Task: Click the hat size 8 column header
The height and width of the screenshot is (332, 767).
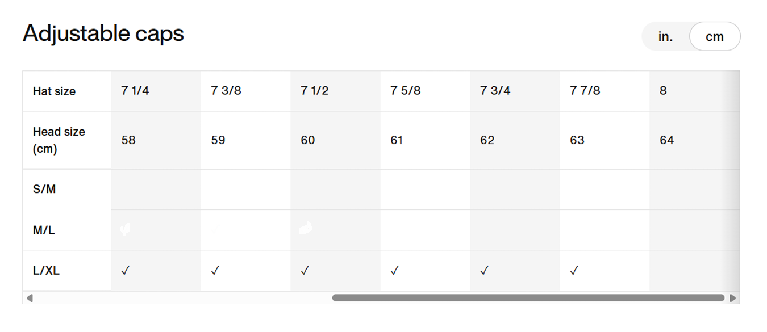Action: (x=663, y=91)
